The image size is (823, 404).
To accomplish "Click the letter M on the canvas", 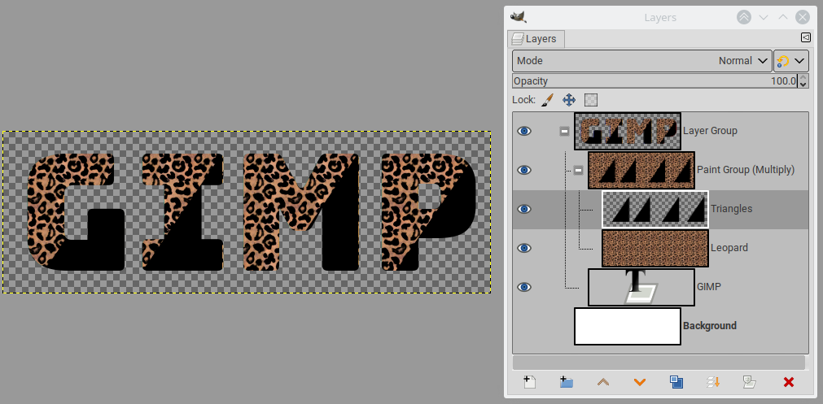I will (302, 211).
